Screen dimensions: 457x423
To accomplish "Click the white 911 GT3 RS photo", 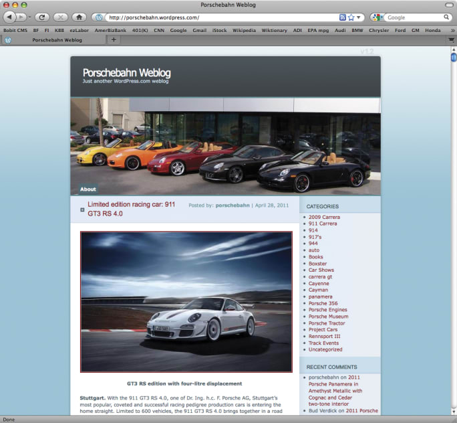I will point(186,301).
